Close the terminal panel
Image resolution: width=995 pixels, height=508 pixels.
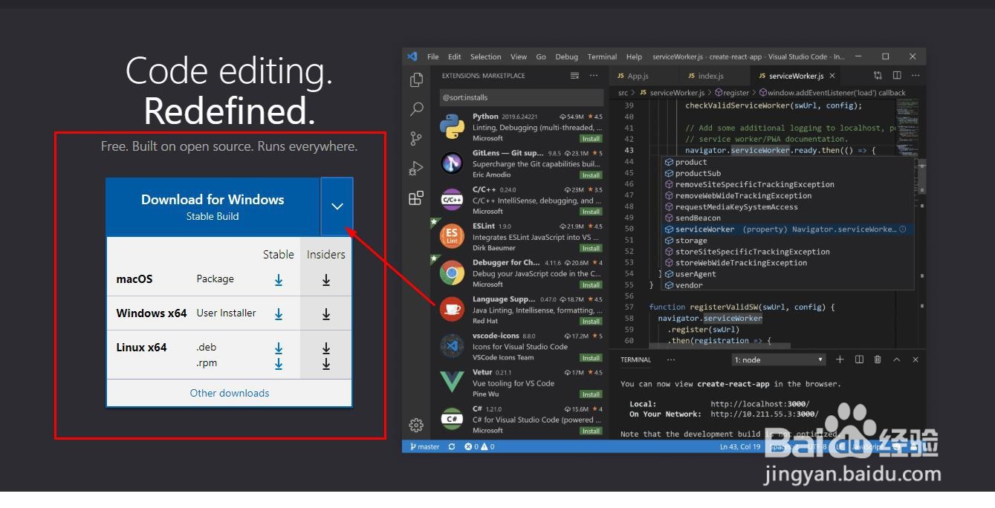(x=915, y=359)
